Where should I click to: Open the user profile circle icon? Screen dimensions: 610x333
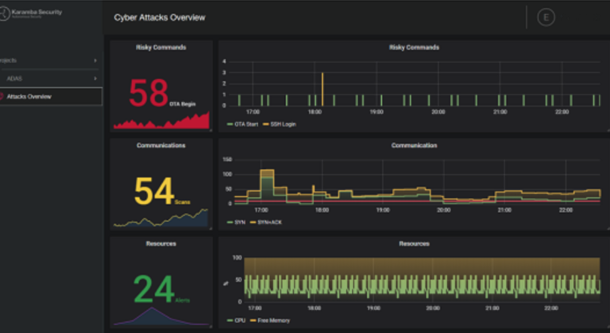pos(546,17)
